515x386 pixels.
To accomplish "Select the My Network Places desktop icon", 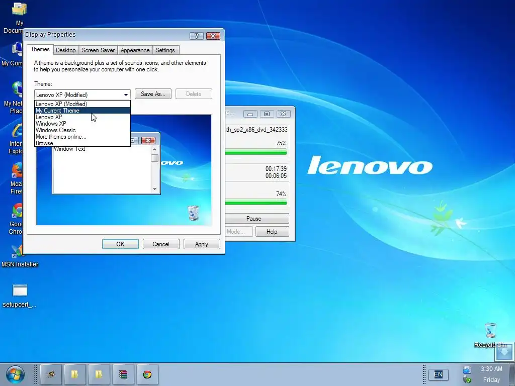I will [13, 98].
